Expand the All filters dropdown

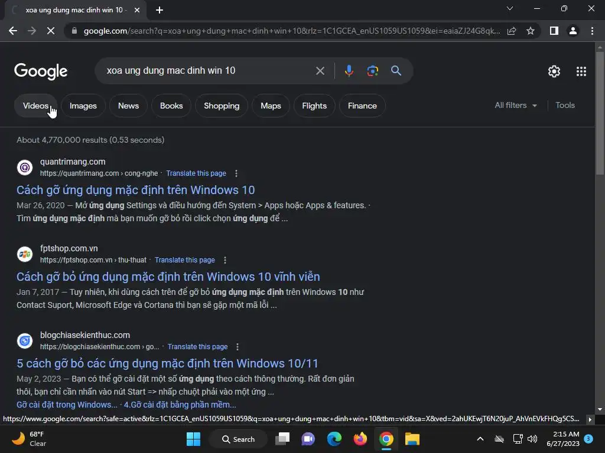(x=516, y=105)
